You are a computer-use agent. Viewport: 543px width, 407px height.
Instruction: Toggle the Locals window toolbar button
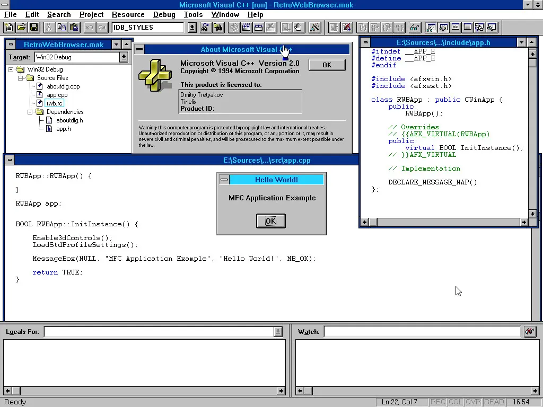tap(443, 28)
